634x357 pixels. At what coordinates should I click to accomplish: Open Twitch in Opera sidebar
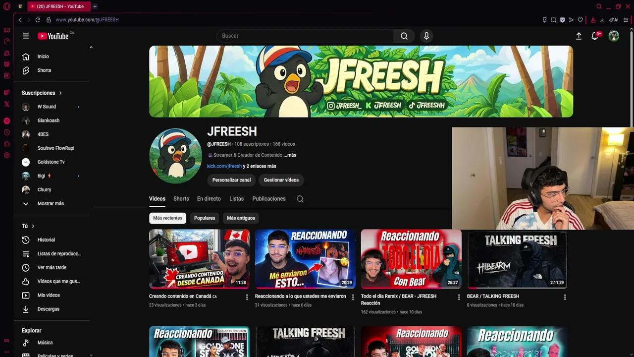[7, 92]
